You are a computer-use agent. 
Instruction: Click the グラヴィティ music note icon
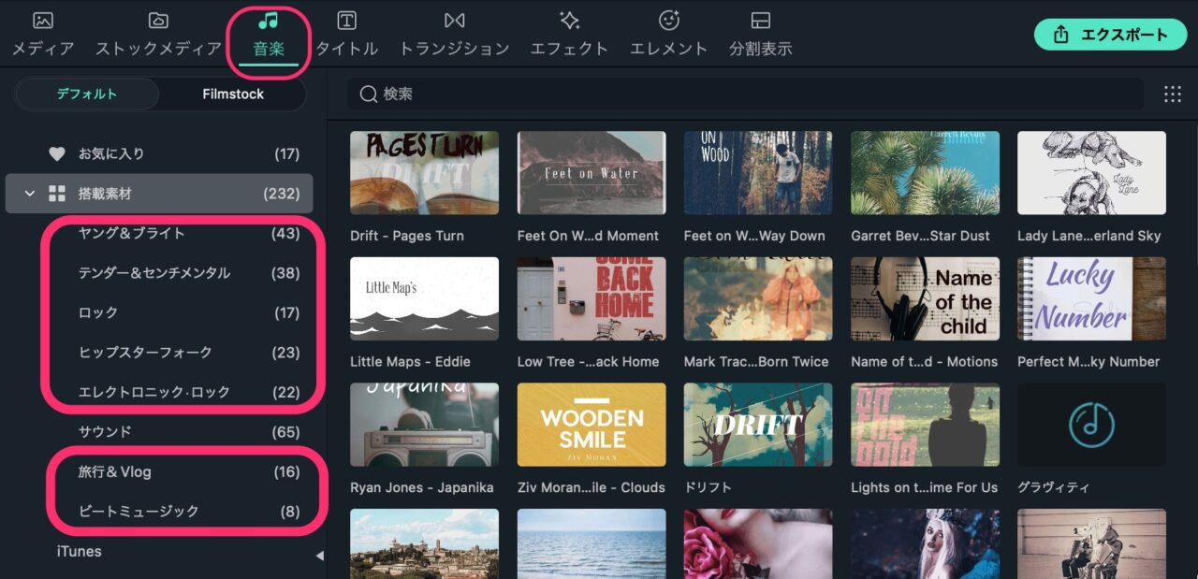pos(1091,425)
